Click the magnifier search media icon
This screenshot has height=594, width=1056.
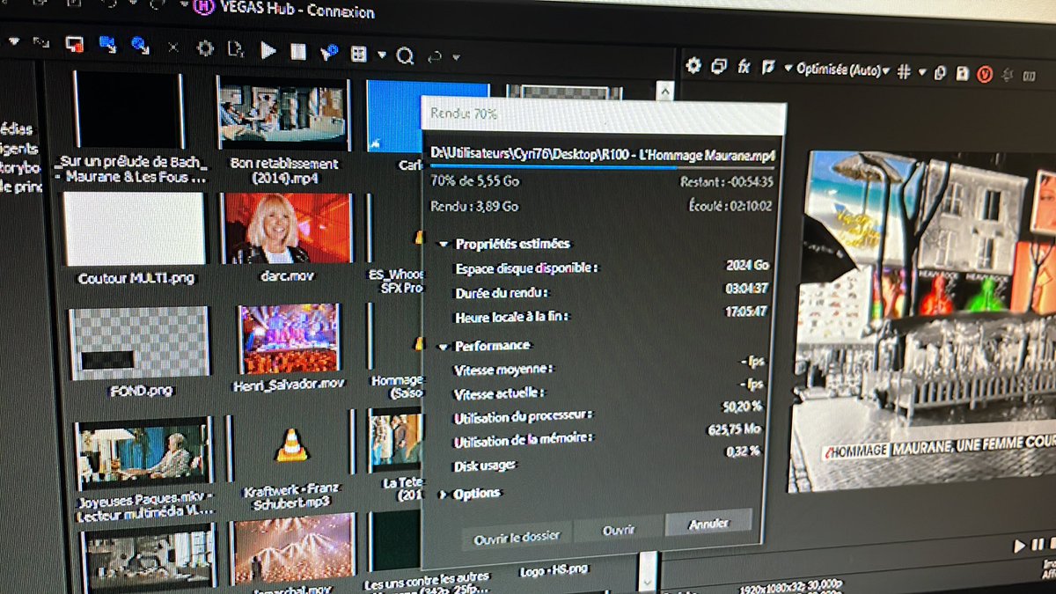click(405, 56)
